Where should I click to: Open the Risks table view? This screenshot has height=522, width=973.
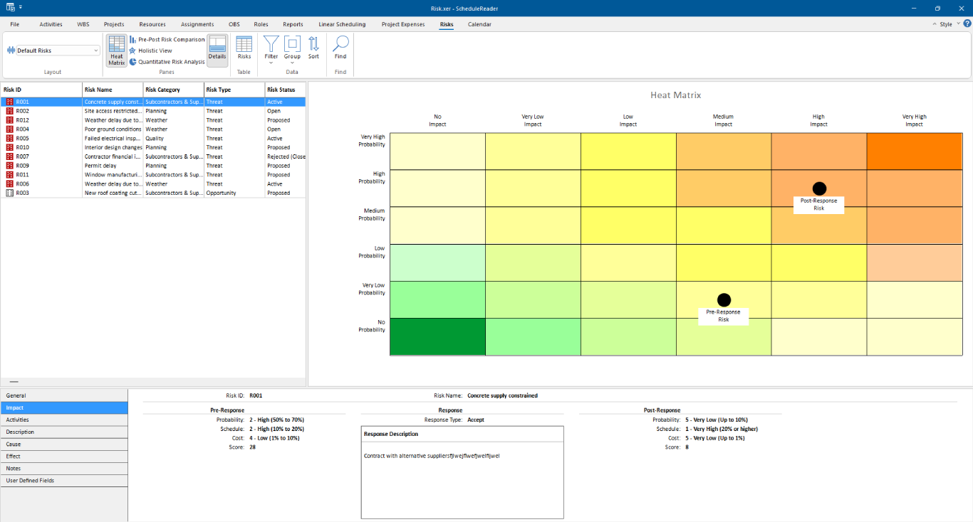[x=244, y=50]
